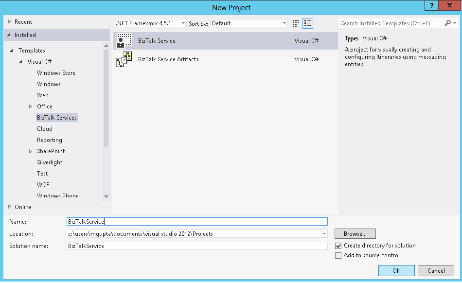462x283 pixels.
Task: Click the tree scrollbar down arrow
Action: point(106,196)
